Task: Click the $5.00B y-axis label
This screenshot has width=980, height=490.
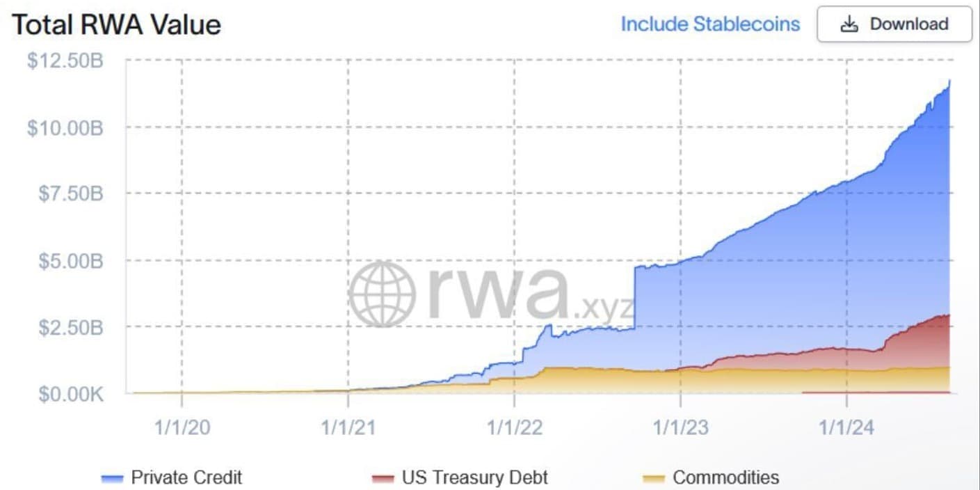Action: (x=70, y=261)
